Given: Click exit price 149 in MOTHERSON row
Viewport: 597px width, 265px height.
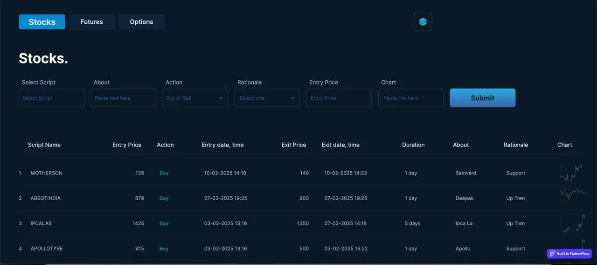Looking at the screenshot, I should tap(305, 173).
